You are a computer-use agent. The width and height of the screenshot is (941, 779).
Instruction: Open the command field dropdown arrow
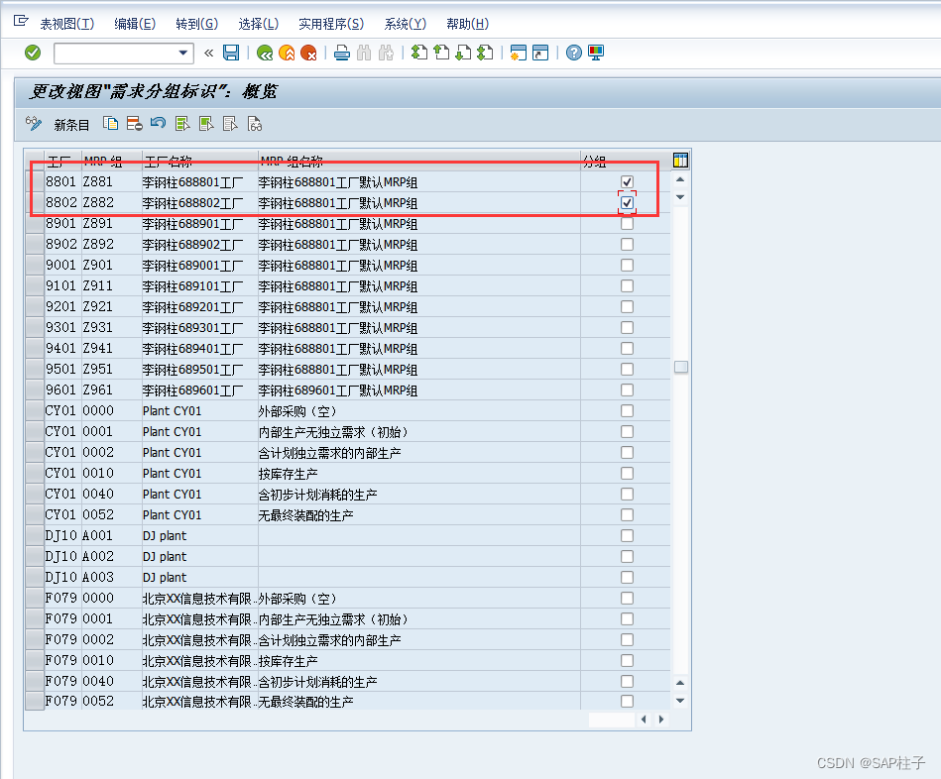tap(183, 53)
